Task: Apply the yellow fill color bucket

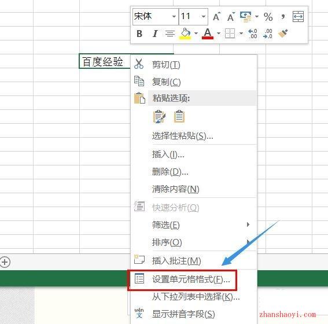Action: [x=185, y=34]
